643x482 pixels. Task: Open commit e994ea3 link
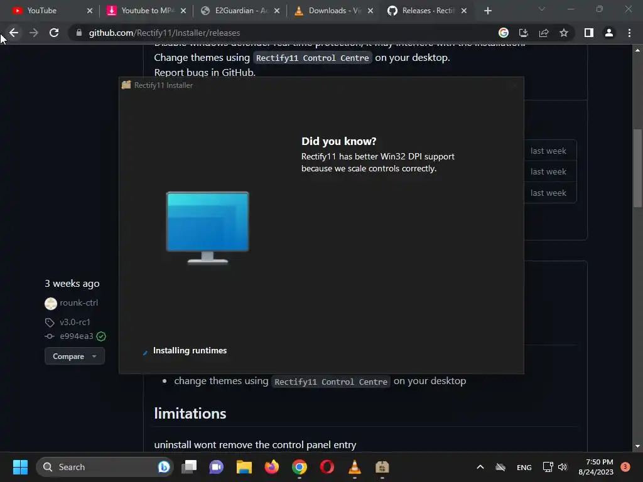77,336
